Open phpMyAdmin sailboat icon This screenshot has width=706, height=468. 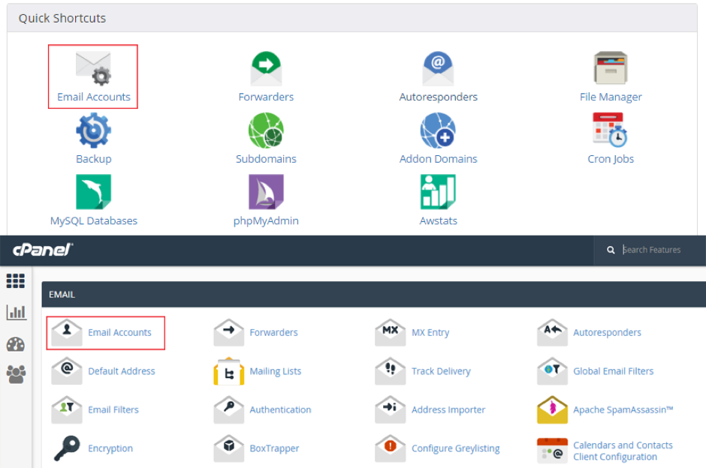tap(266, 192)
